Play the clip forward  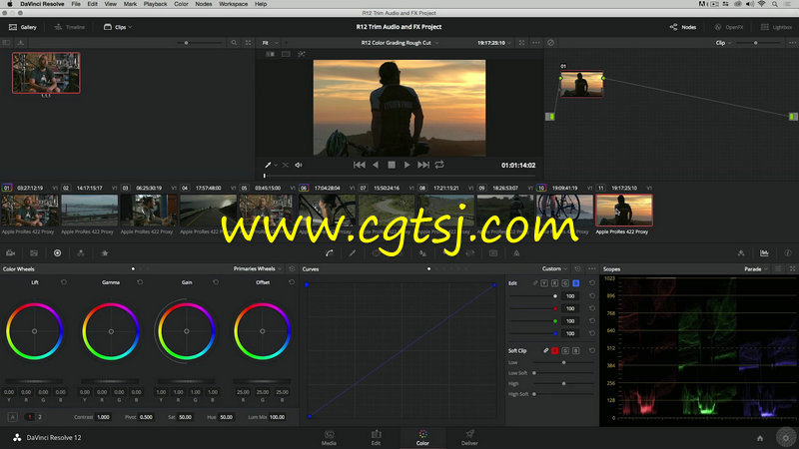pos(406,165)
